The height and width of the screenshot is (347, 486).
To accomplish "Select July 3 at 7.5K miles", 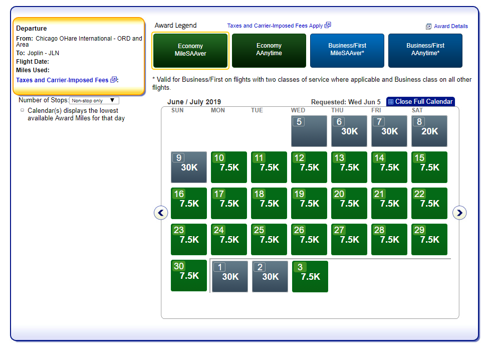I will click(310, 276).
